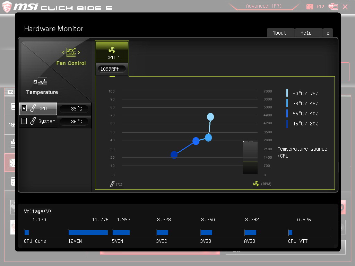Viewport: 355px width, 266px height.
Task: Click the 0.976 CPU VTT voltage value
Action: (304, 220)
